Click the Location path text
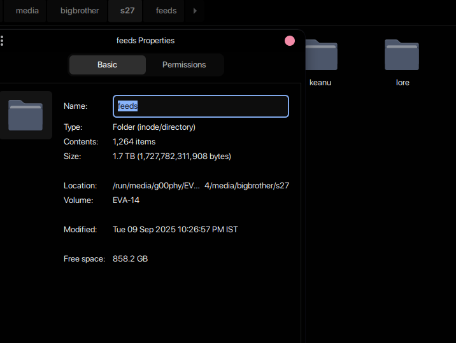Viewport: 456px width, 343px height. [201, 186]
